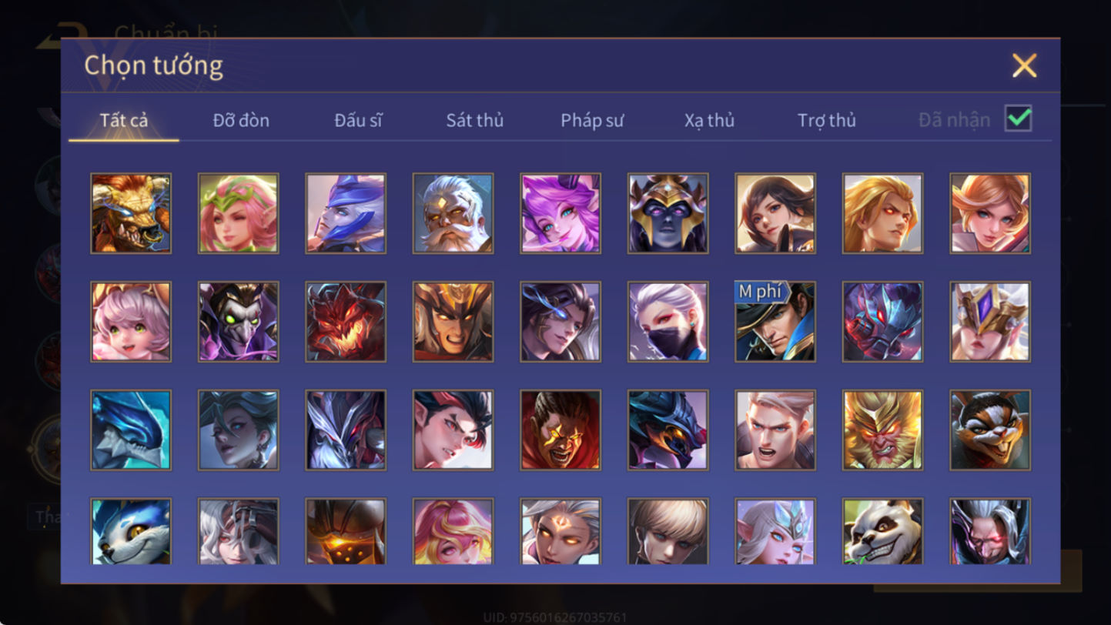Select the raccoon with goggles hero
Viewport: 1111px width, 625px height.
click(x=990, y=430)
